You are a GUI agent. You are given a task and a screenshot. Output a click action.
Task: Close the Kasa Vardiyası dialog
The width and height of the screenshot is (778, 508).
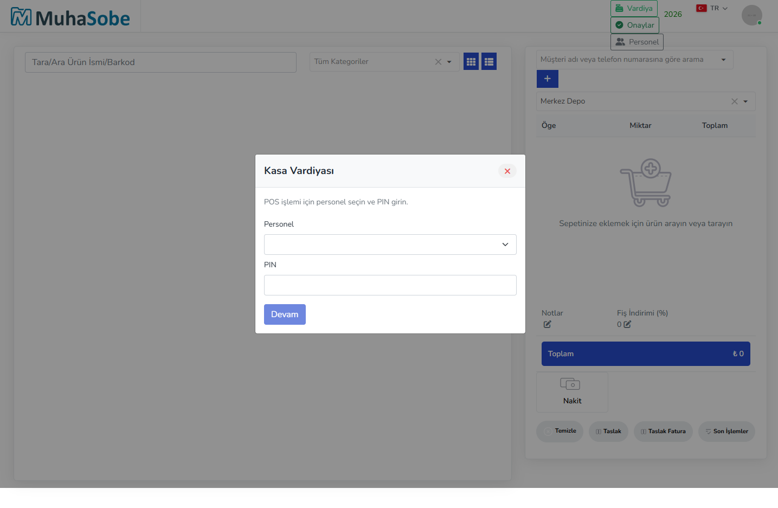pyautogui.click(x=507, y=171)
